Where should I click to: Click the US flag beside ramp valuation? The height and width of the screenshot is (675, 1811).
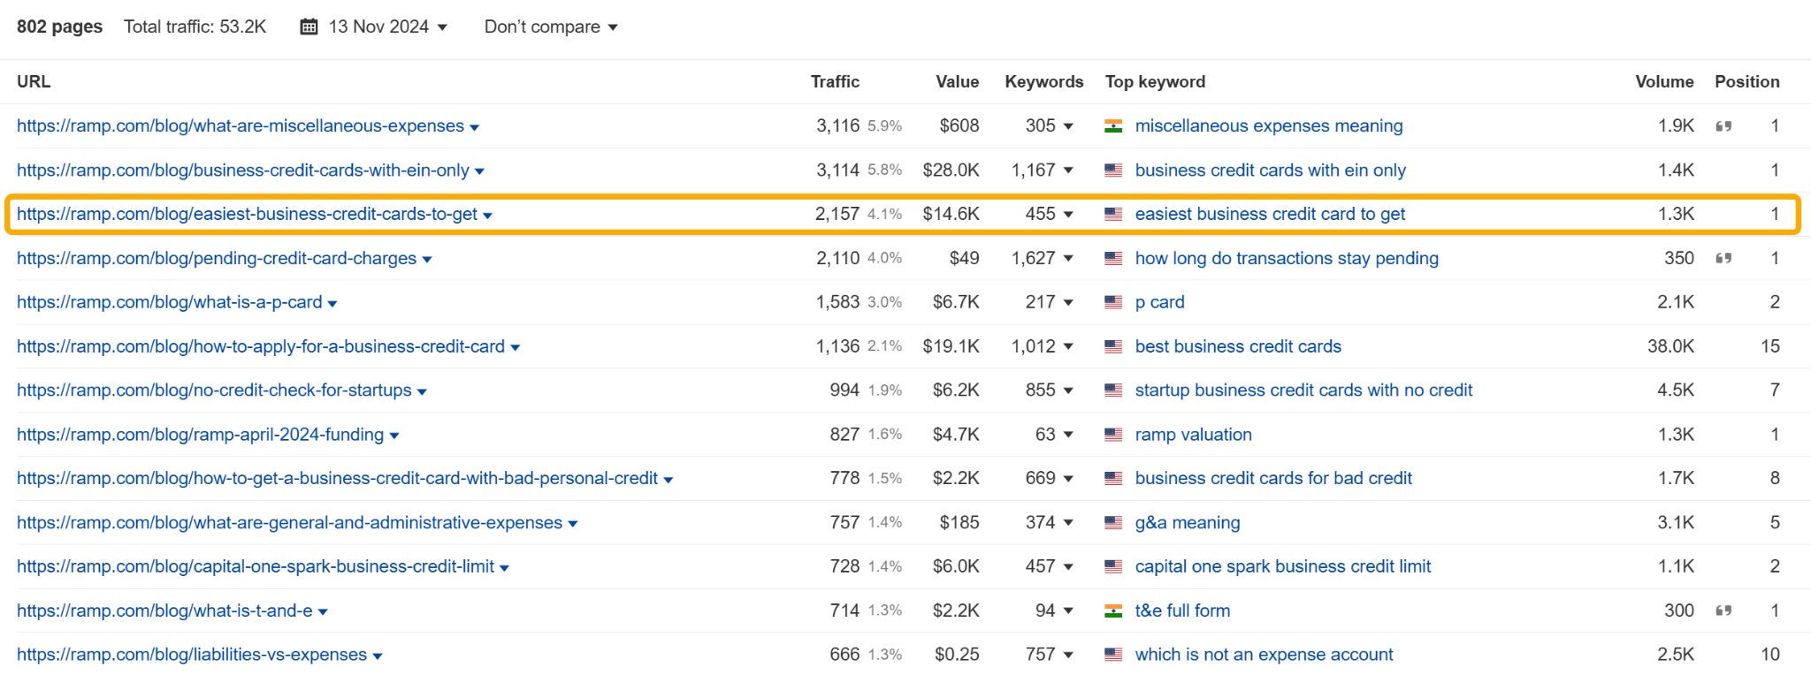click(x=1114, y=434)
